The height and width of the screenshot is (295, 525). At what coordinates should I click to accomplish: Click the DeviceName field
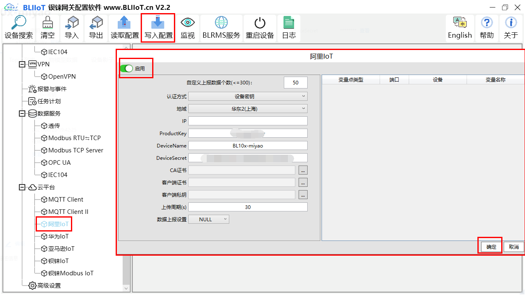pyautogui.click(x=248, y=145)
